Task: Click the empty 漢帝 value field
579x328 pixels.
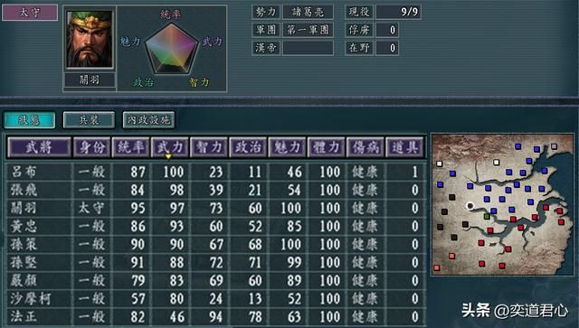Action: 308,48
